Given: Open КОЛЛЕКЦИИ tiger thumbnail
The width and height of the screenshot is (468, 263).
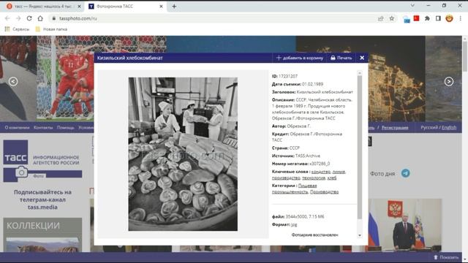Looking at the screenshot, I should tap(42, 245).
